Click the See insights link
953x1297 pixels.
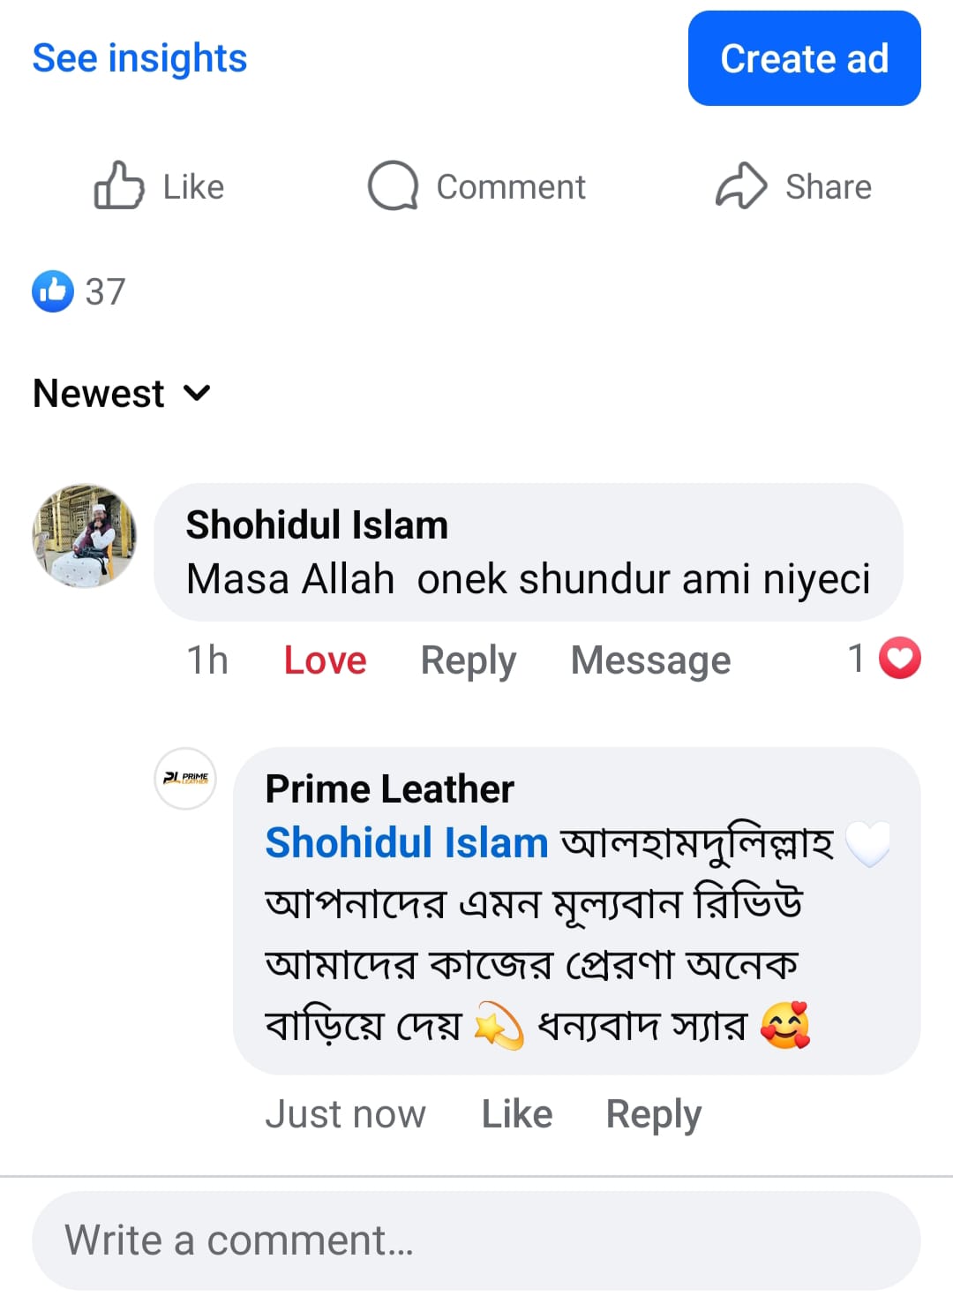click(139, 58)
